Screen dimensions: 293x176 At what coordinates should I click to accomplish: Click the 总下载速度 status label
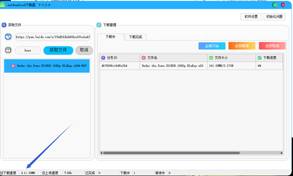(x=8, y=173)
